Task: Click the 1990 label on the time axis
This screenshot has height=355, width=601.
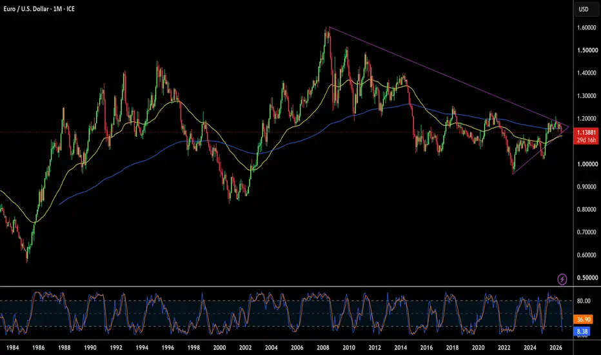Action: coord(90,348)
